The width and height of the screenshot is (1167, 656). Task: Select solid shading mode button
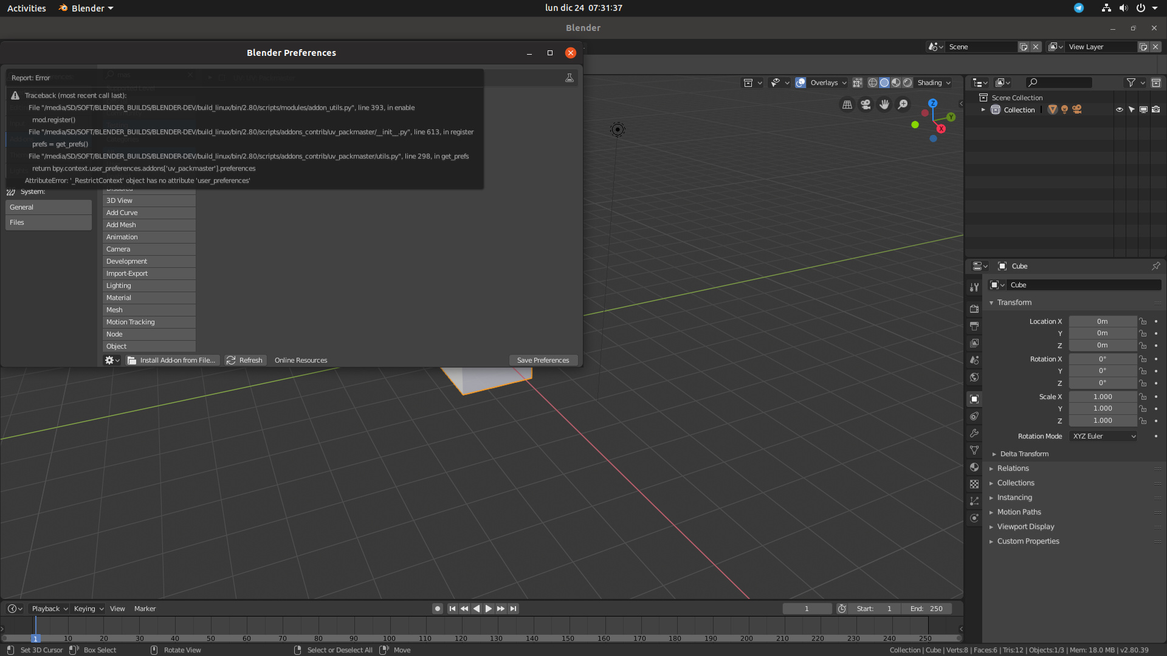click(x=884, y=83)
